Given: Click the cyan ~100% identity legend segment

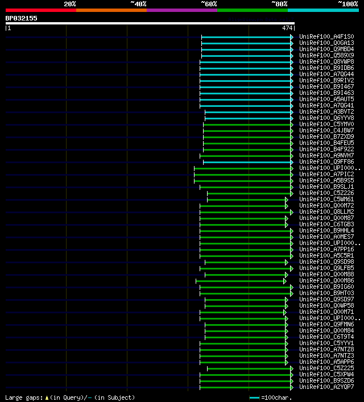Looking at the screenshot, I should [323, 10].
